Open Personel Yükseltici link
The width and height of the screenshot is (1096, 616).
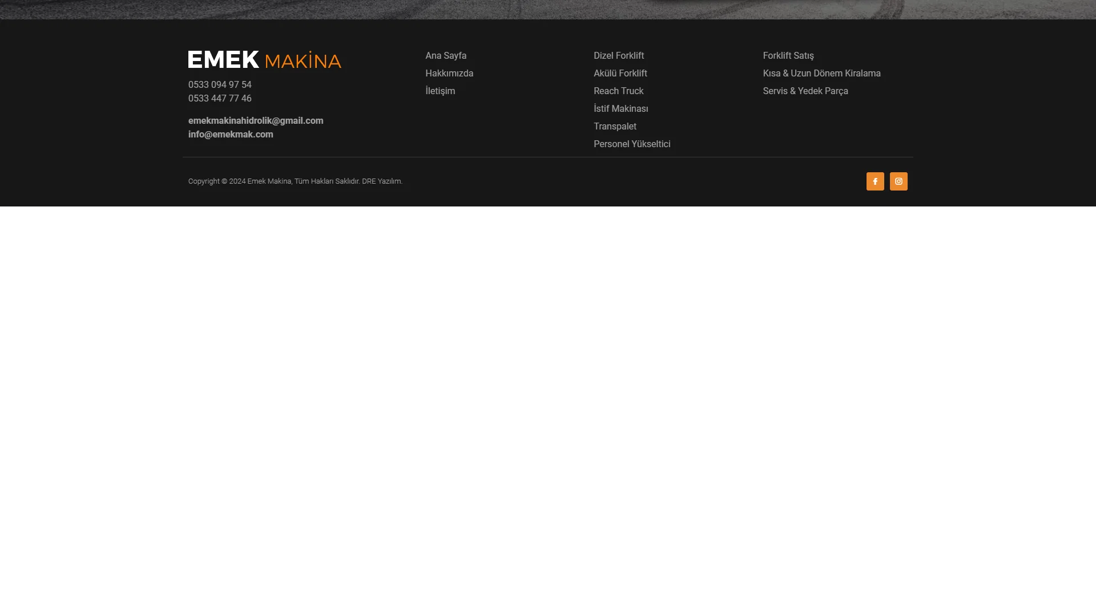coord(632,144)
